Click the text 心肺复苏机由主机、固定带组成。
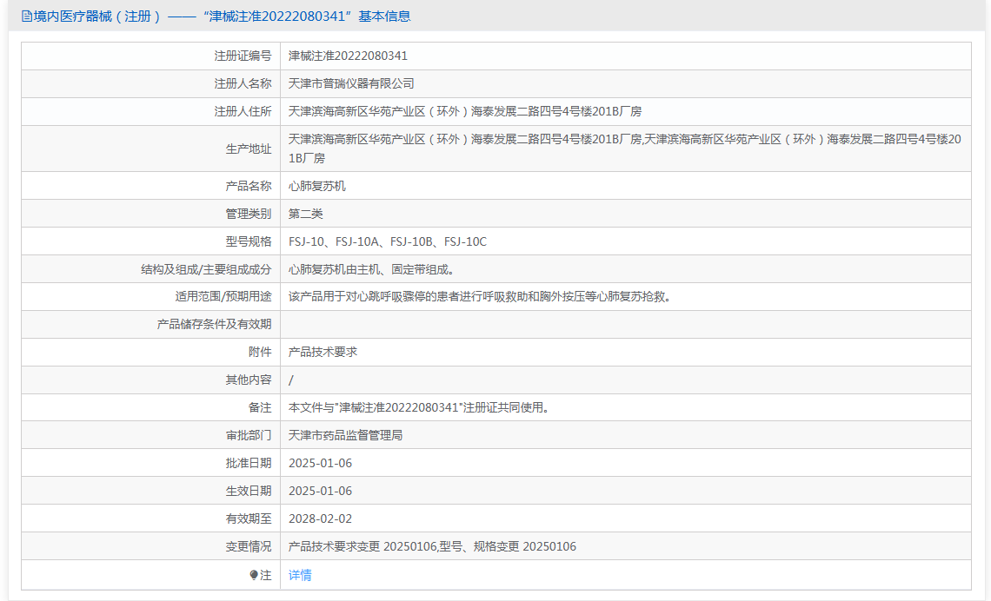991x601 pixels. (x=372, y=269)
